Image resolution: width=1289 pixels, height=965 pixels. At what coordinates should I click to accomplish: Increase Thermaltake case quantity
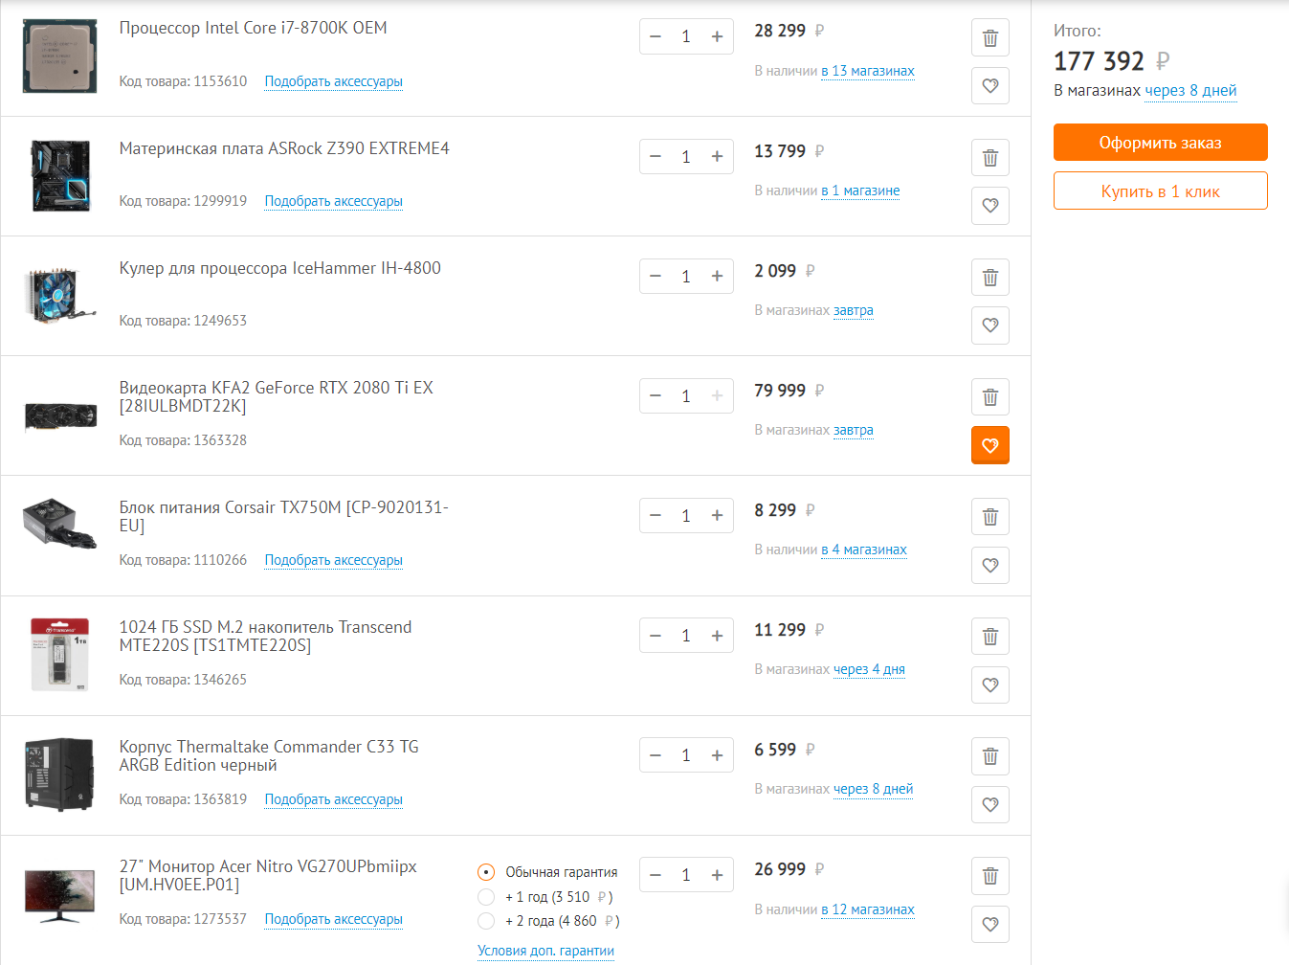pyautogui.click(x=717, y=754)
